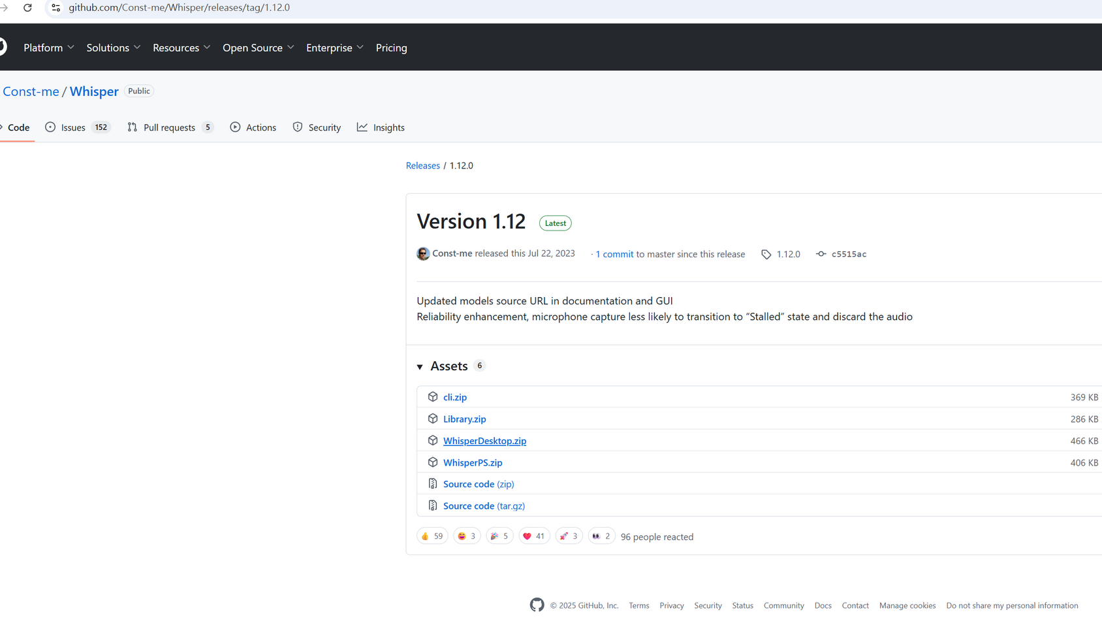Toggle the heart reaction with 41

(533, 536)
